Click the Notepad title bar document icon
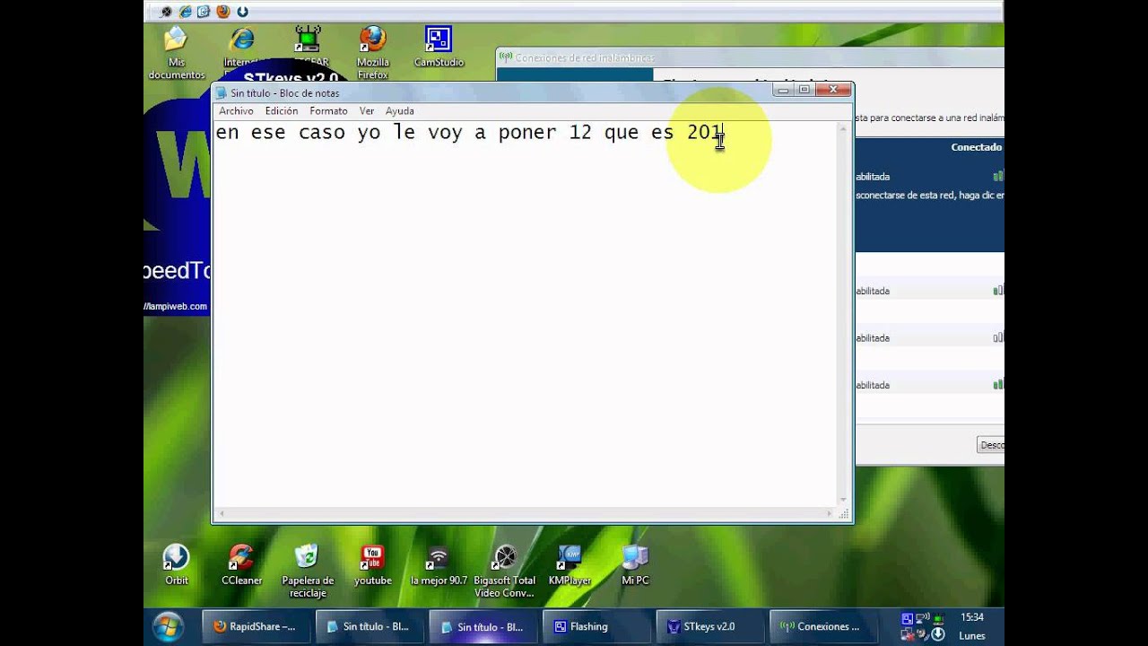1148x646 pixels. point(221,92)
